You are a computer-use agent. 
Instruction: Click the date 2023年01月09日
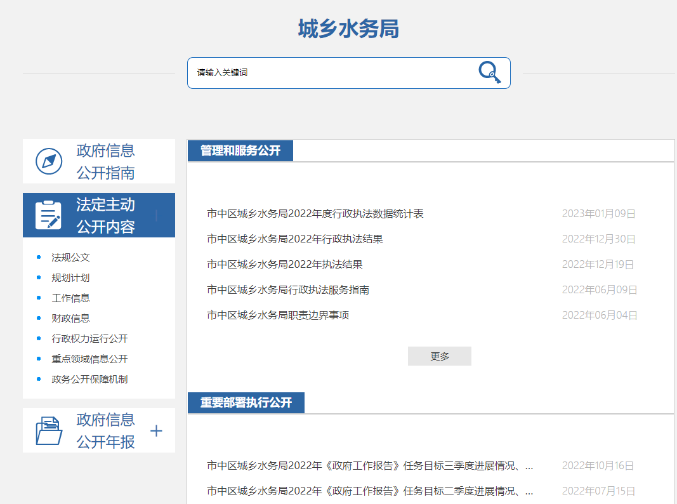[x=599, y=214]
